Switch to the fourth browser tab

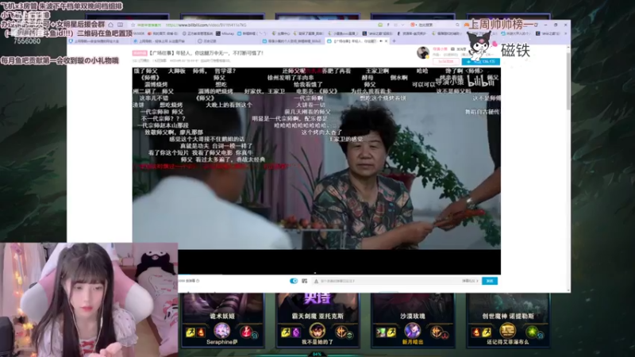click(292, 41)
